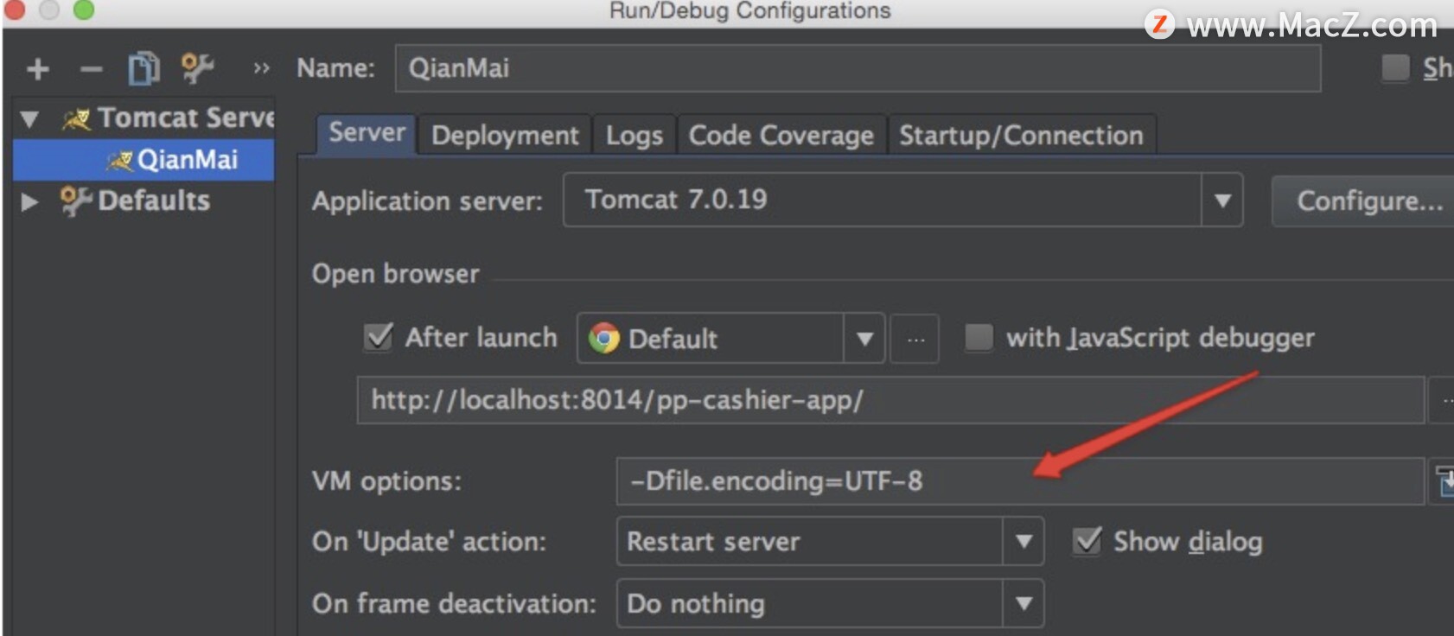Switch to the Logs tab
This screenshot has height=636, width=1454.
point(635,135)
